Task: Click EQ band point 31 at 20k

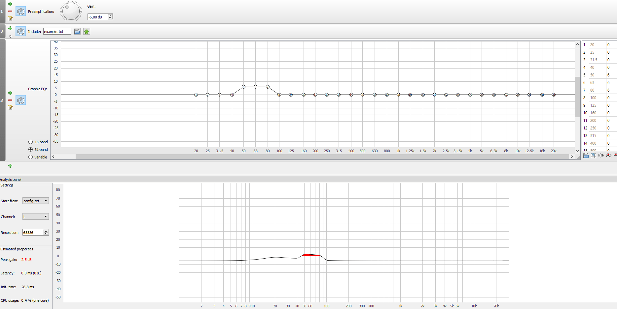Action: (x=554, y=95)
